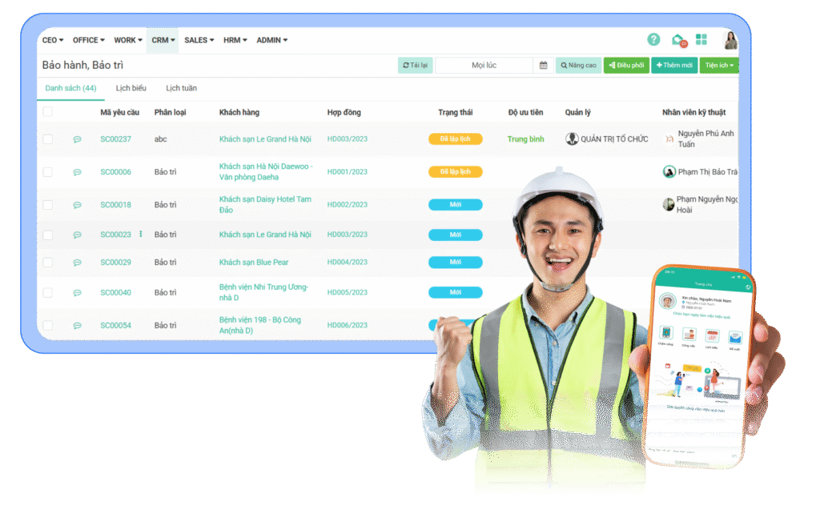This screenshot has width=820, height=514.
Task: Open the three-dot menu beside SC00023
Action: (x=139, y=235)
